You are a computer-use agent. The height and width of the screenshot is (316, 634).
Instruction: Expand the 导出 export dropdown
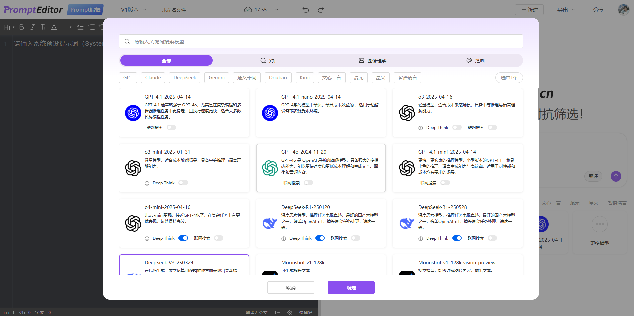tap(566, 10)
